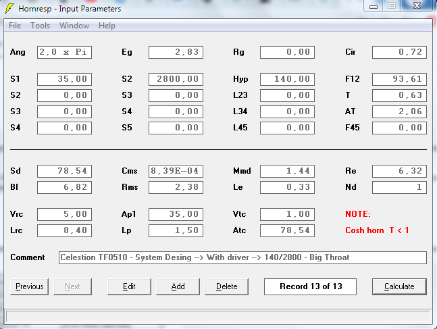Click the Vrc field value 5,00
The width and height of the screenshot is (437, 329).
click(x=64, y=214)
